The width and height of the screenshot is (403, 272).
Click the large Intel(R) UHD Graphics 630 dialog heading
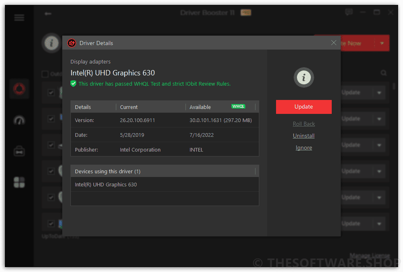pyautogui.click(x=113, y=73)
